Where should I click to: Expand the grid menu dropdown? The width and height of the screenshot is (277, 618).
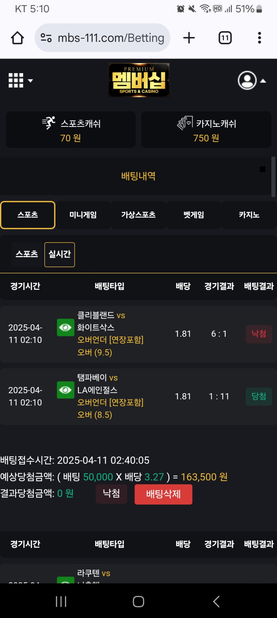tap(21, 80)
